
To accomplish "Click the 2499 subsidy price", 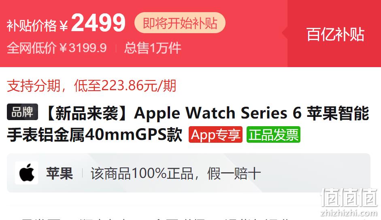I will 98,23.
